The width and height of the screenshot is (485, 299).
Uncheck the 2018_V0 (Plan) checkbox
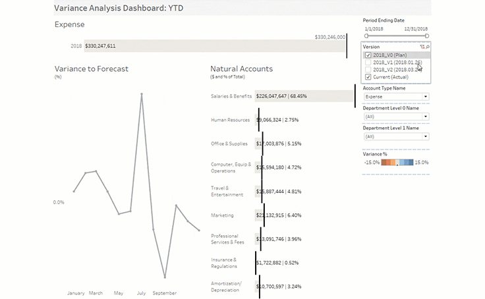click(x=368, y=55)
